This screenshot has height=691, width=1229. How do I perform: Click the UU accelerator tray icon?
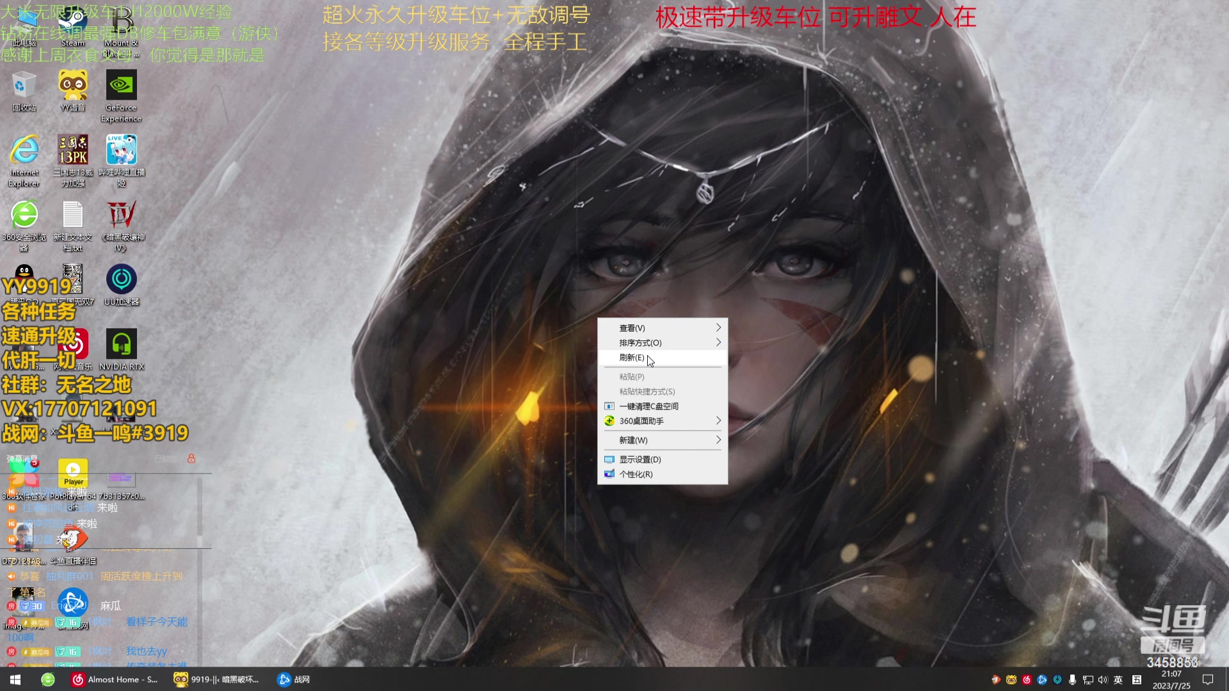coord(1057,679)
